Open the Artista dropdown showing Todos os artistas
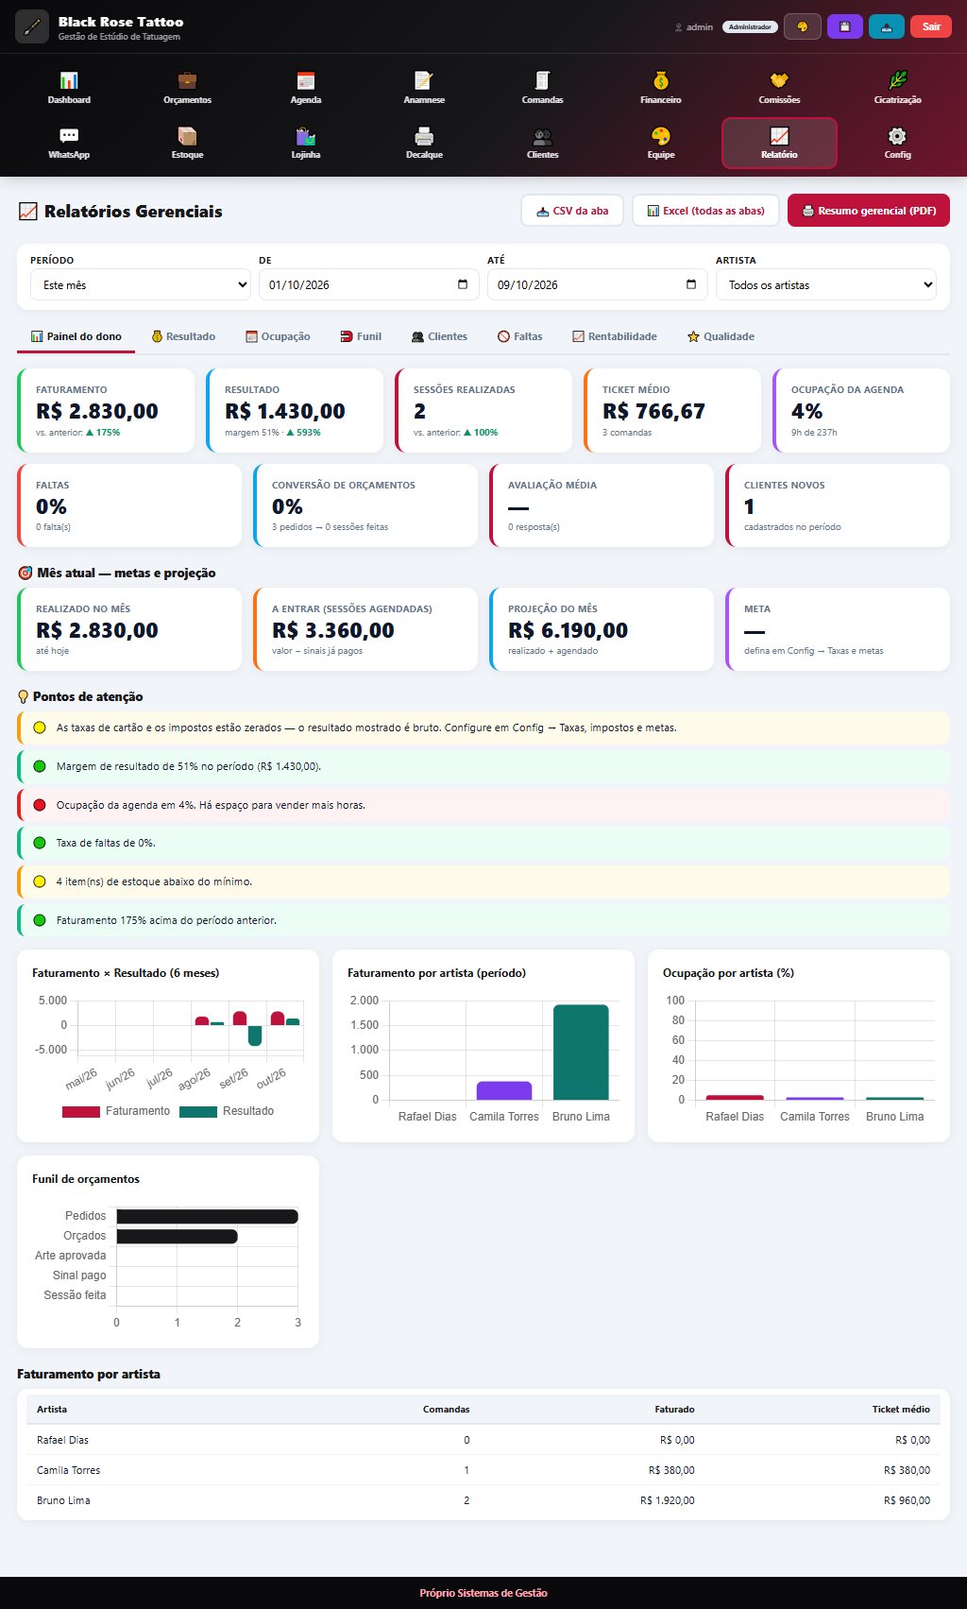 826,284
